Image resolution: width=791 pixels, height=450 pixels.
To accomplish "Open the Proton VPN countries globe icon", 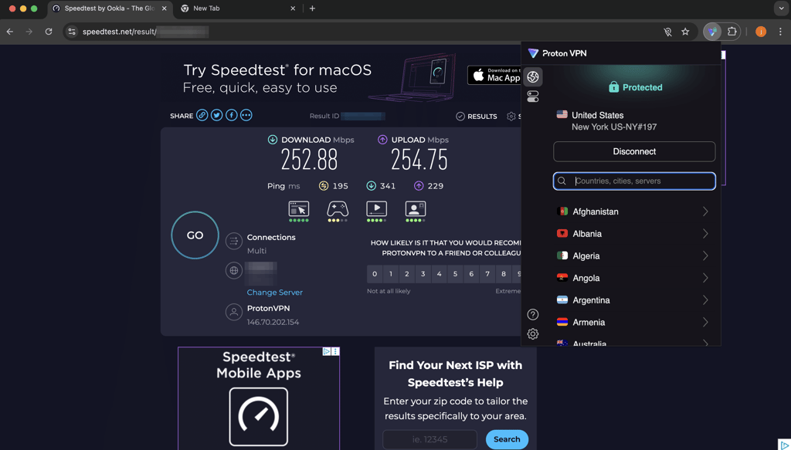I will pos(533,76).
